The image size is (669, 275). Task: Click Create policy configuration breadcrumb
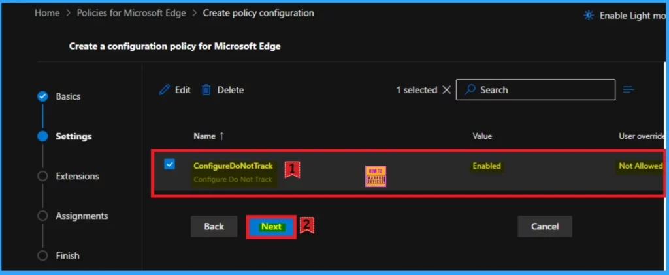[x=258, y=13]
